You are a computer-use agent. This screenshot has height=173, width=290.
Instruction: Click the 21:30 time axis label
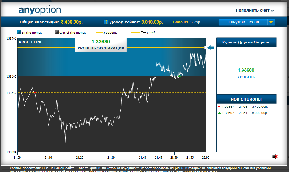[111, 158]
